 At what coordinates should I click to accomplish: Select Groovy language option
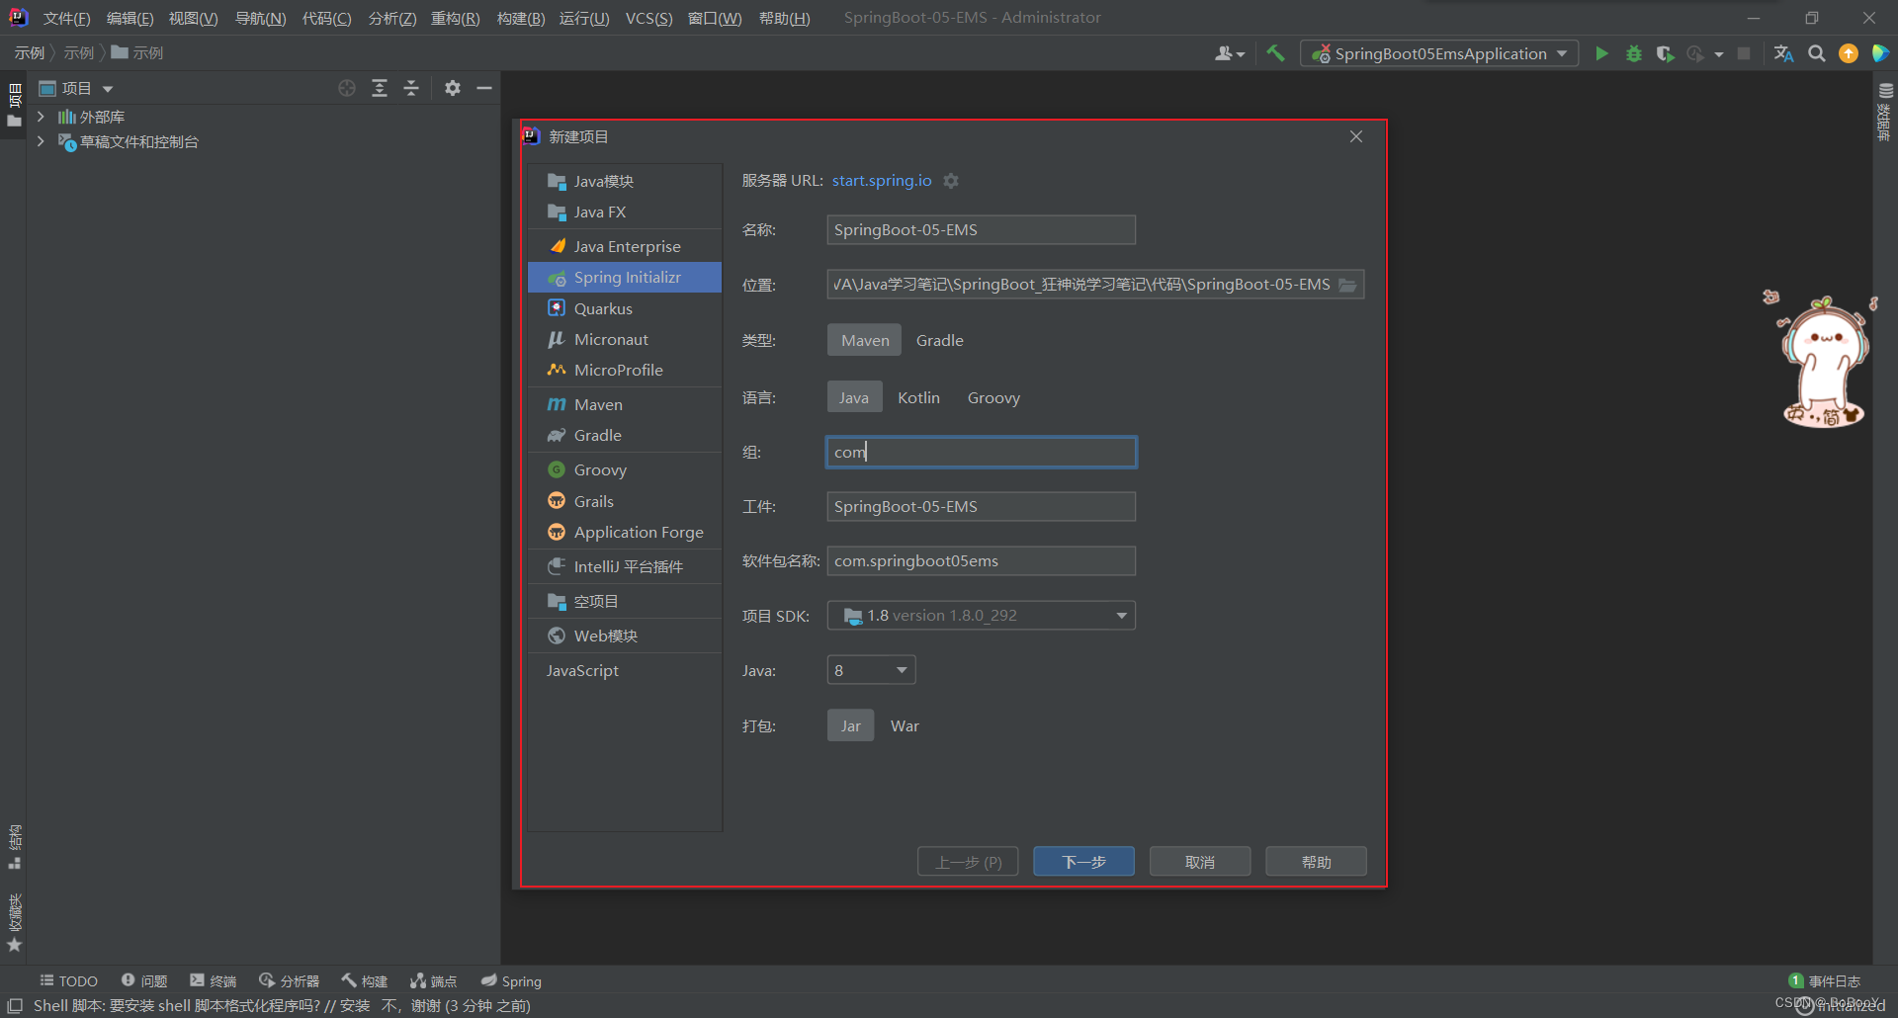993,397
